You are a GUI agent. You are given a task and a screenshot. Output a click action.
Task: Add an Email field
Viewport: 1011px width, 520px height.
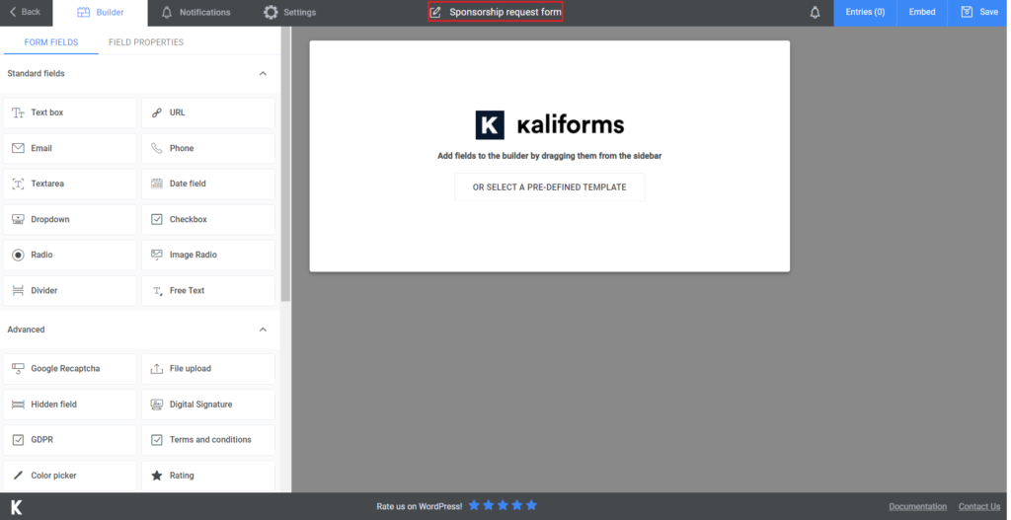coord(70,148)
